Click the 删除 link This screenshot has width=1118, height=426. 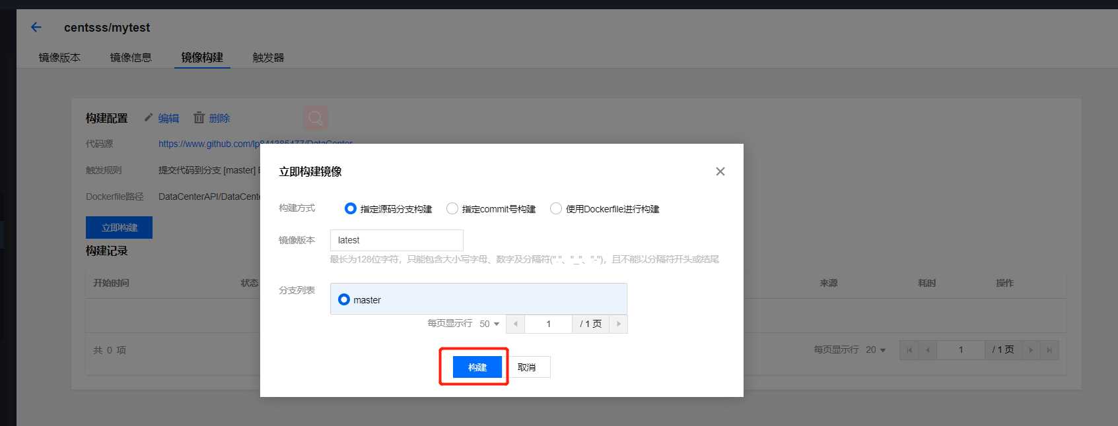coord(219,118)
